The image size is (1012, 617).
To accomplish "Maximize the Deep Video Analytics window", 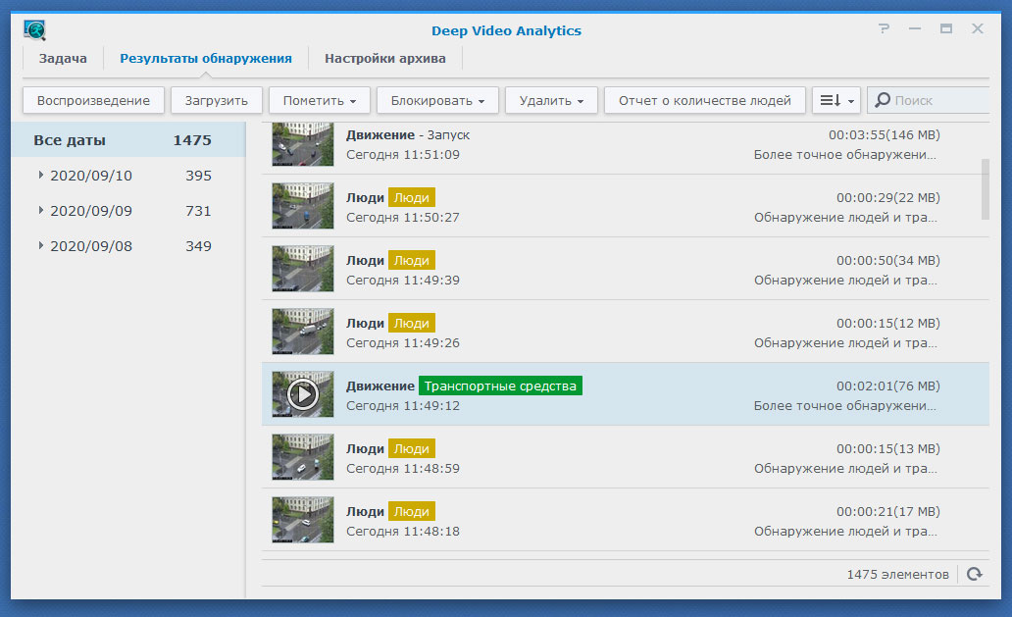I will pos(946,29).
